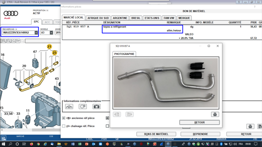
Task: Click the VALEO remark text
Action: (189, 34)
